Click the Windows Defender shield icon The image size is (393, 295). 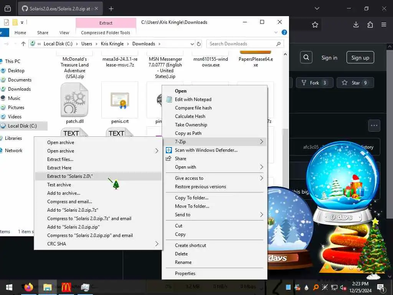[x=169, y=150]
